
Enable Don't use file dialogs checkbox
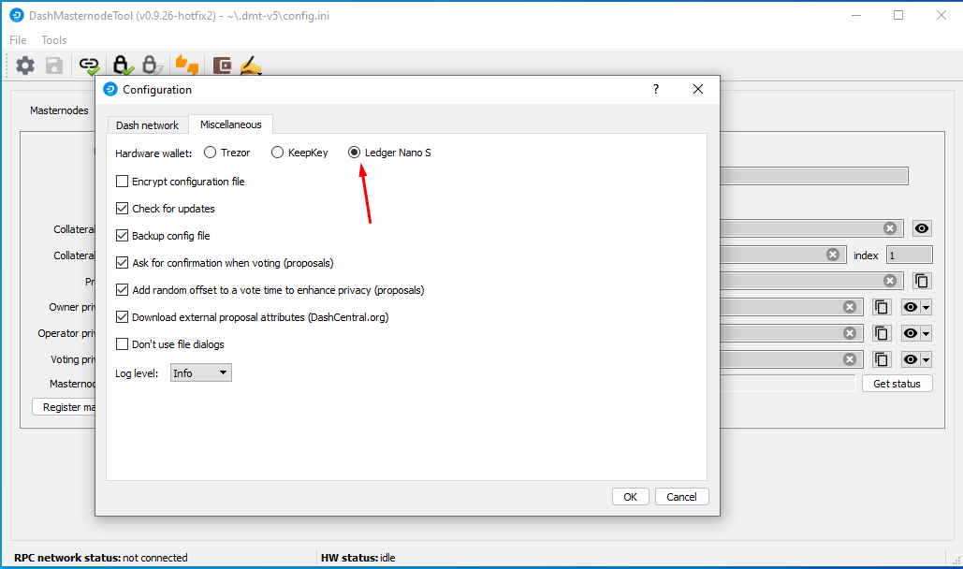[123, 344]
